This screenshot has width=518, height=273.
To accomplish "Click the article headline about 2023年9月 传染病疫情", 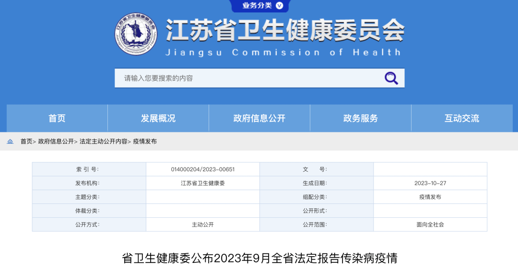I will (259, 259).
